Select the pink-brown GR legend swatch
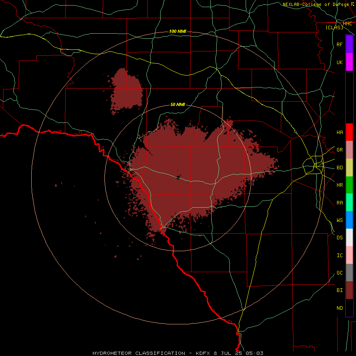The image size is (356, 356). pyautogui.click(x=349, y=150)
